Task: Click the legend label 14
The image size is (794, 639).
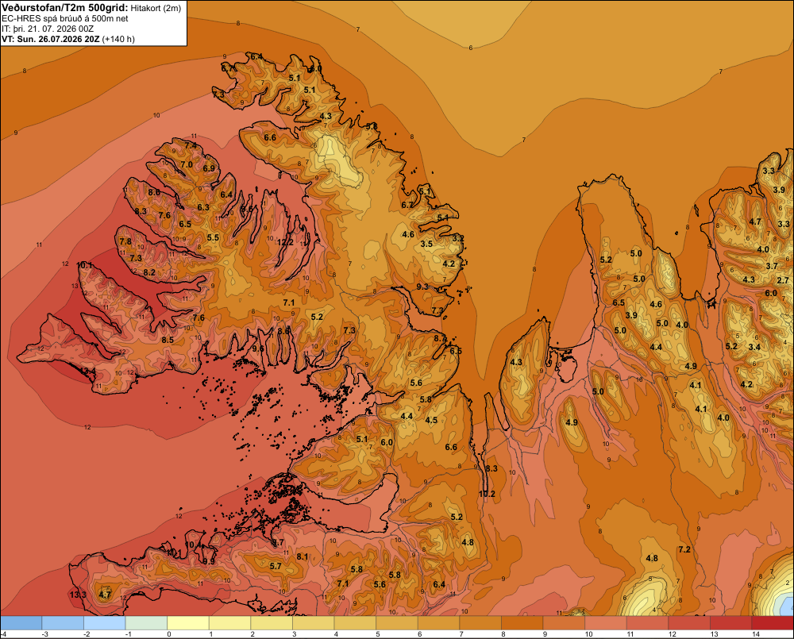Action: pyautogui.click(x=756, y=634)
